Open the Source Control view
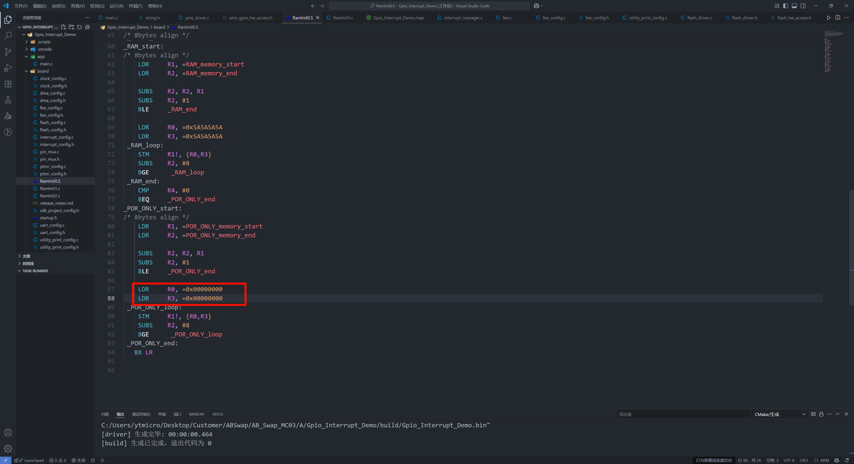 tap(8, 51)
